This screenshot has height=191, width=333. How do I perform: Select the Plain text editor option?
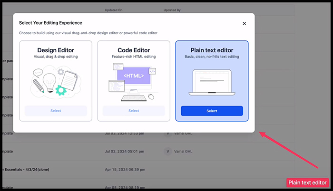[x=212, y=111]
